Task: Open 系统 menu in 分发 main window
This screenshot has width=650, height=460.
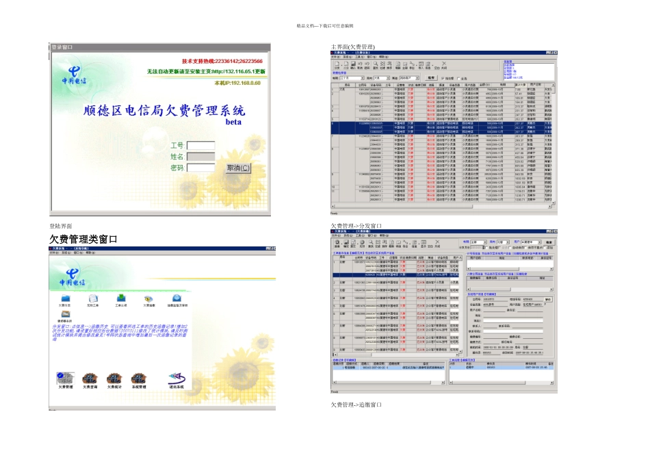Action: [348, 57]
